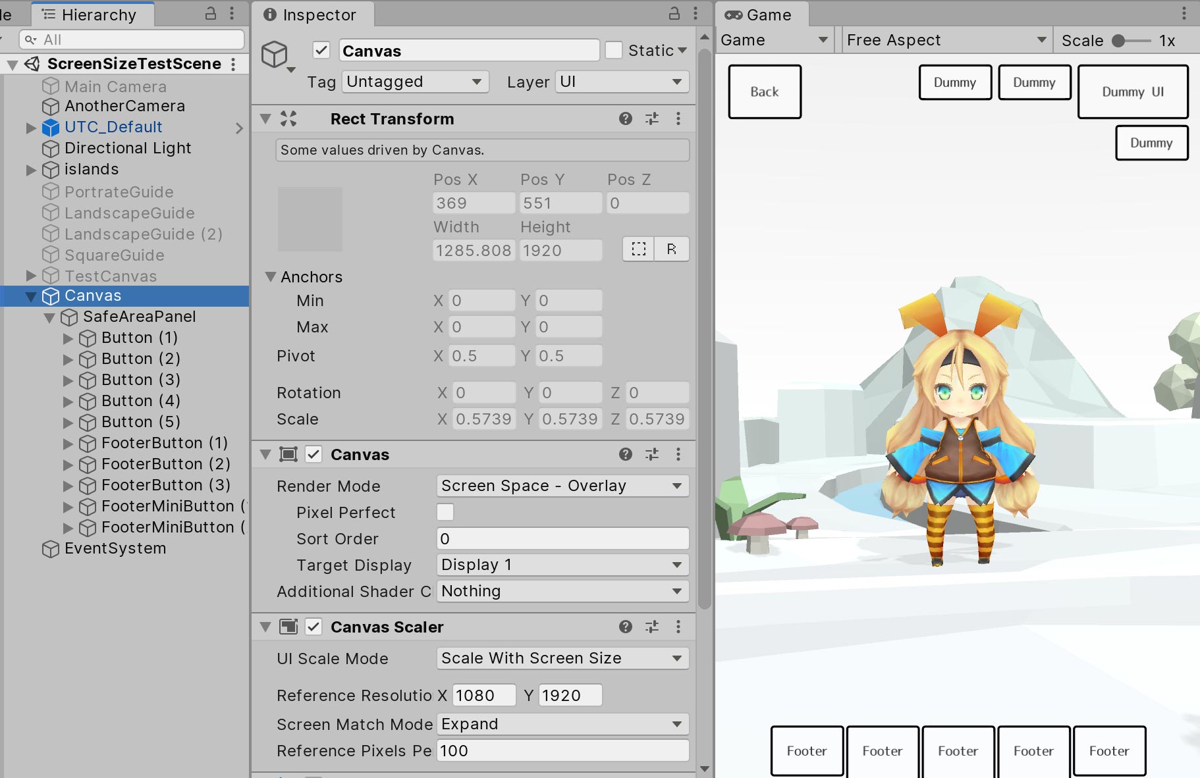Open Rect Transform help reference icon
This screenshot has width=1200, height=778.
(x=625, y=118)
